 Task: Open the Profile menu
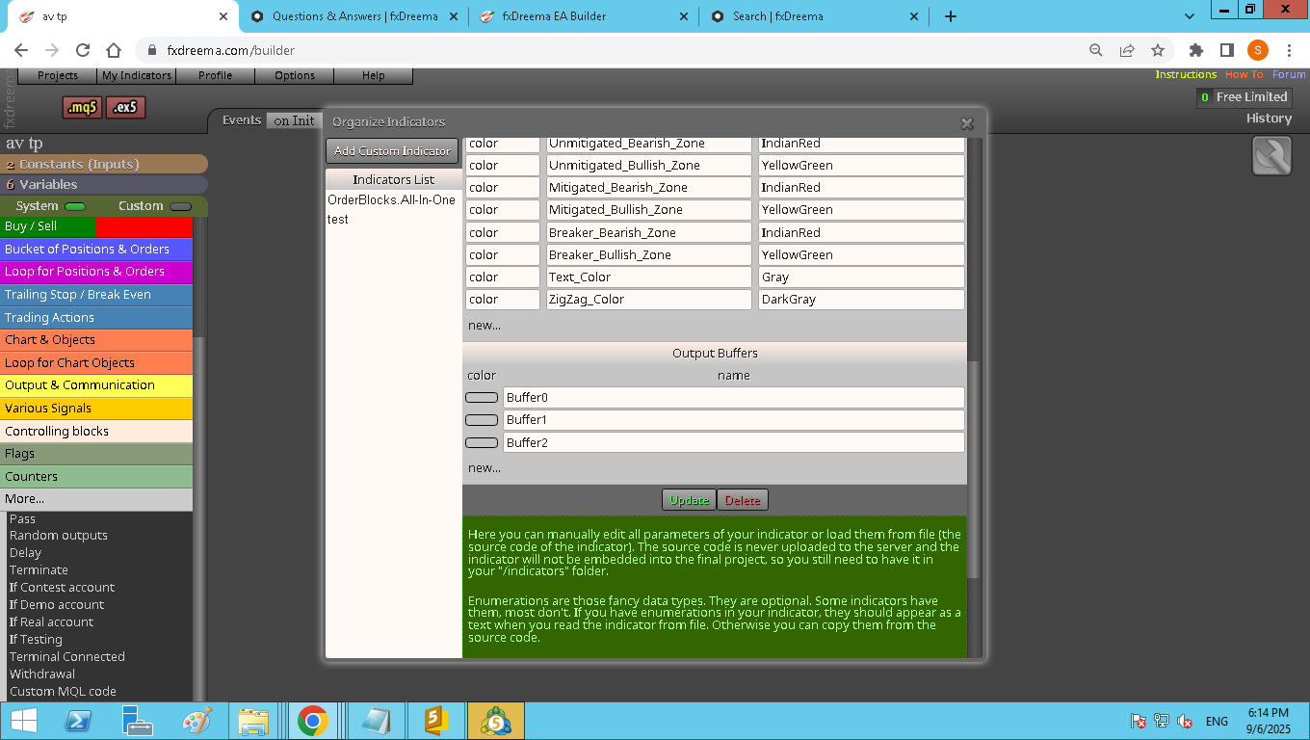pos(216,75)
